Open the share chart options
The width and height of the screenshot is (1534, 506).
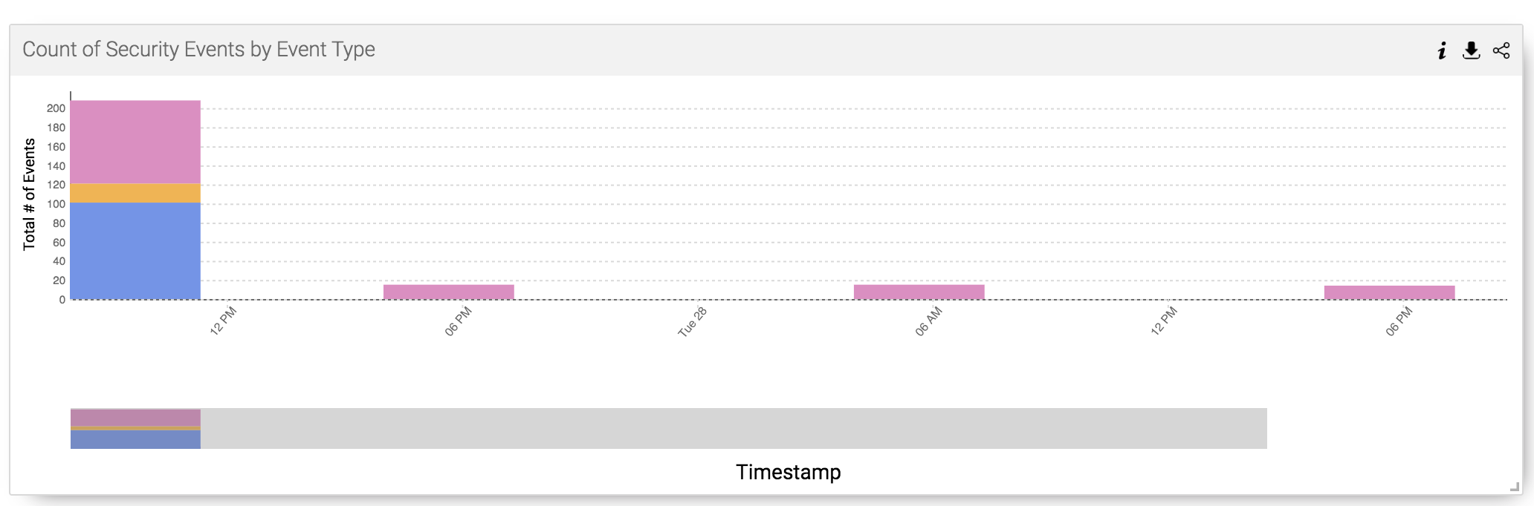(x=1501, y=50)
